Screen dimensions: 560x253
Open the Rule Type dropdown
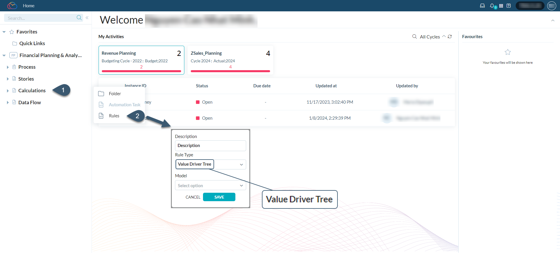coord(241,164)
